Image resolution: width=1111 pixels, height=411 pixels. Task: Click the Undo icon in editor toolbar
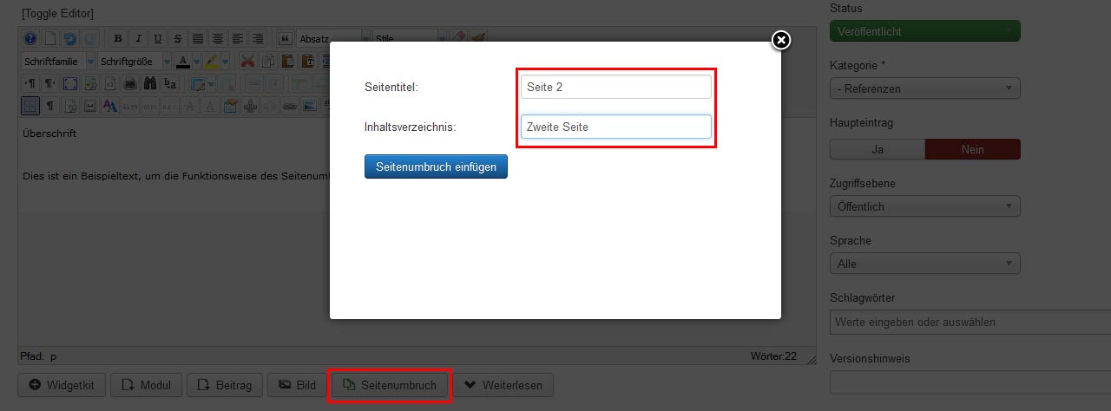[69, 39]
